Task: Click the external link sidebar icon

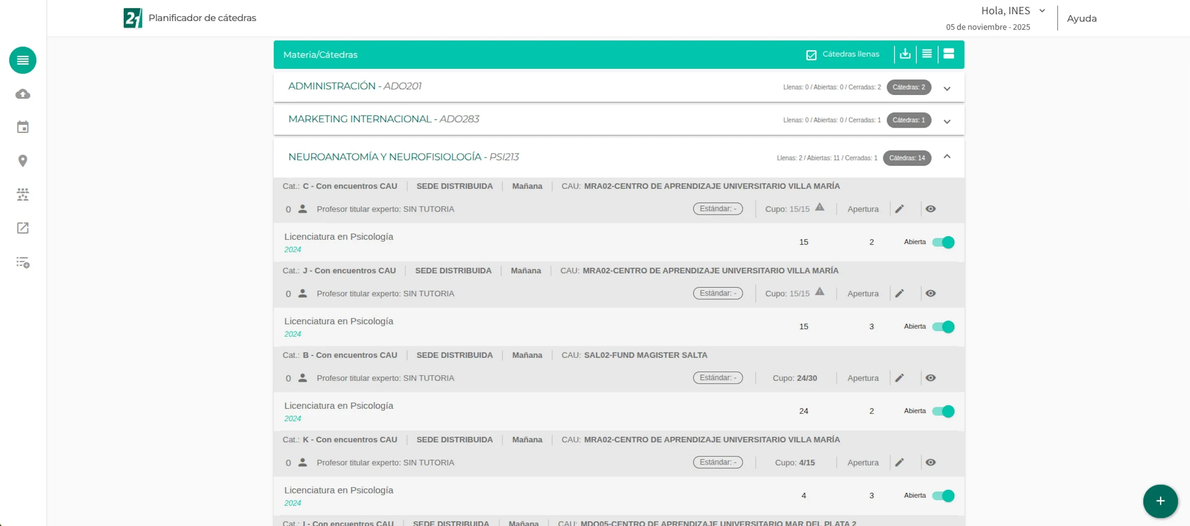Action: (23, 228)
